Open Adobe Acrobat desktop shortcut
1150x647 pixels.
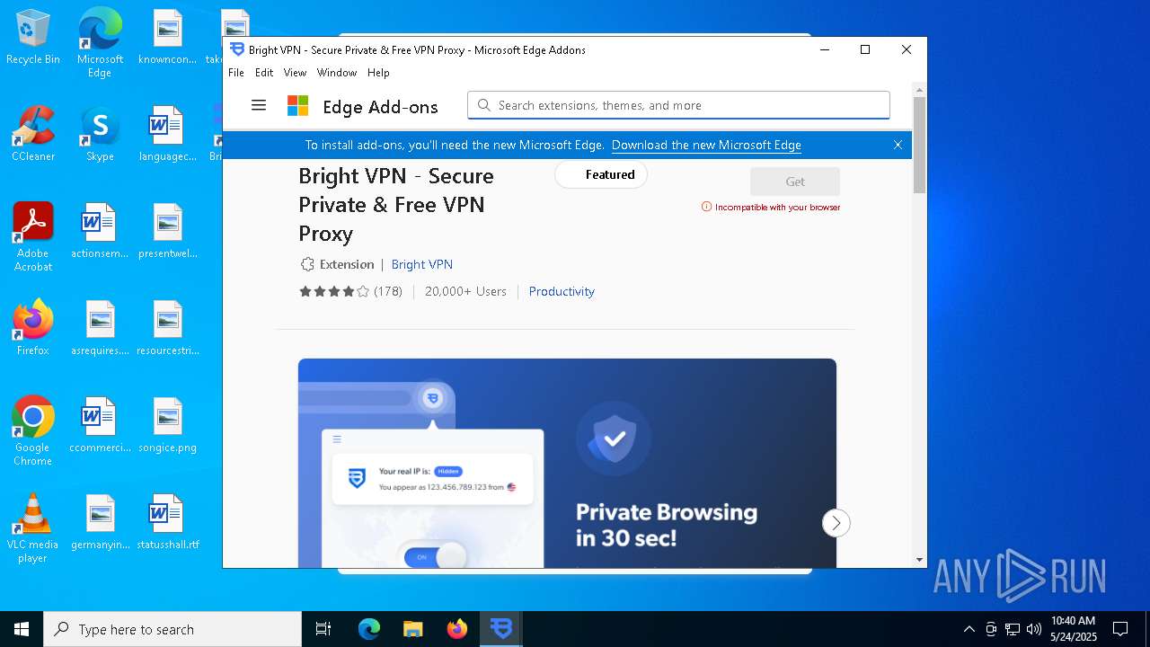[x=33, y=238]
